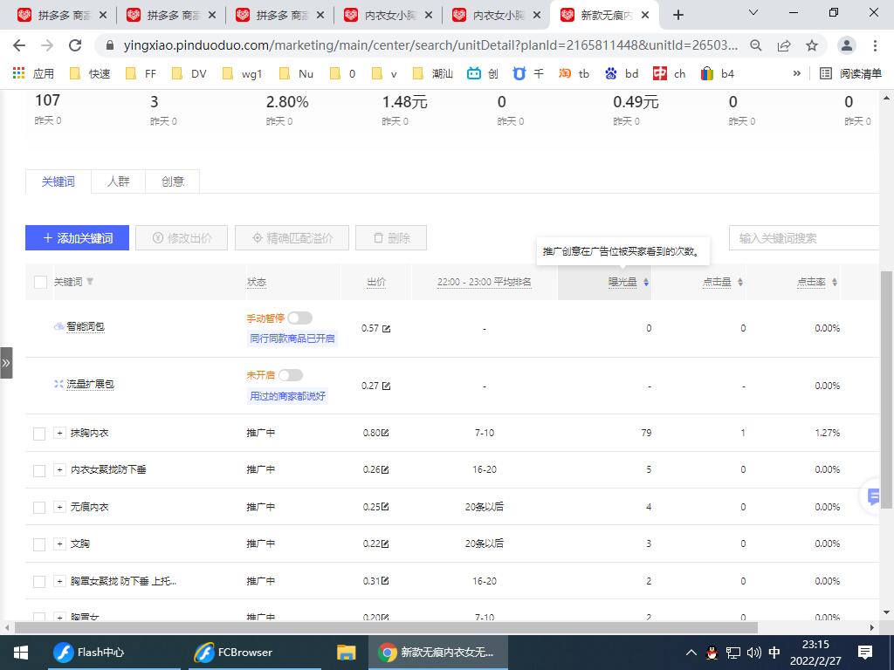Check the 胸罩女聚拢 防下垂 row checkbox
This screenshot has height=670, width=894.
(x=39, y=582)
